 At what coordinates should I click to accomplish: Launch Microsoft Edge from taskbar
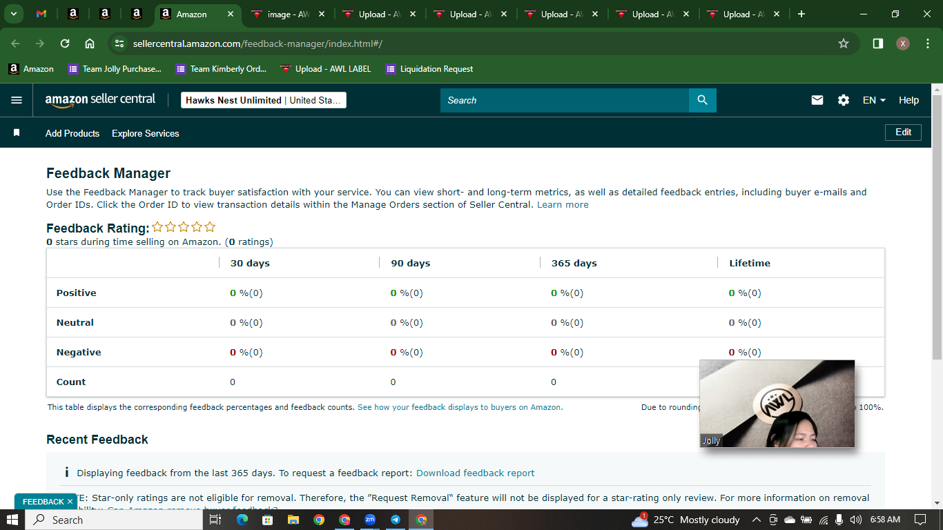[242, 520]
